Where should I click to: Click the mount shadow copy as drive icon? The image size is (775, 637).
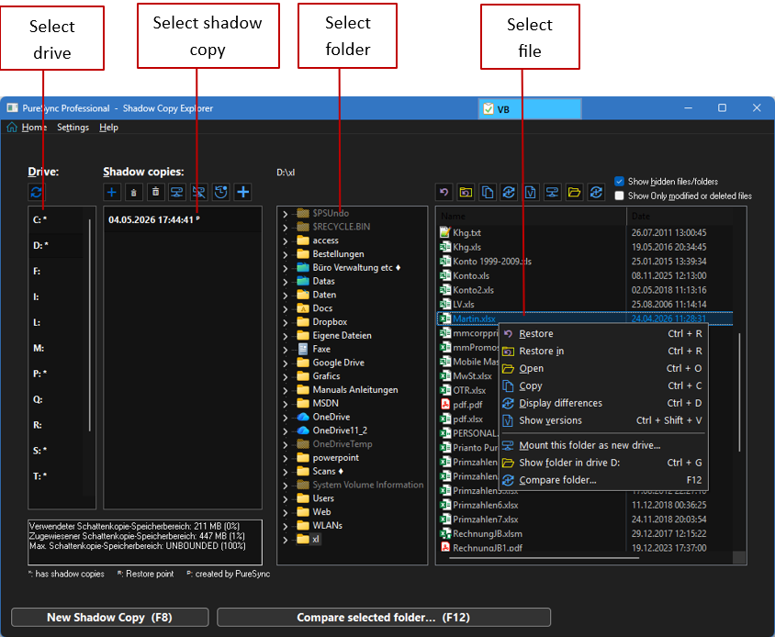tap(177, 192)
